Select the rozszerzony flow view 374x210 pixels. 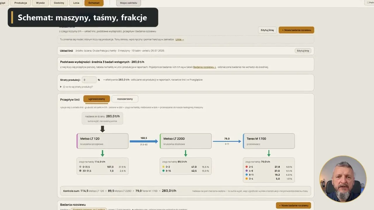point(125,99)
